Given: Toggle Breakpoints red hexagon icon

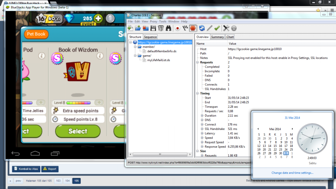Looking at the screenshot, I should pos(193,28).
